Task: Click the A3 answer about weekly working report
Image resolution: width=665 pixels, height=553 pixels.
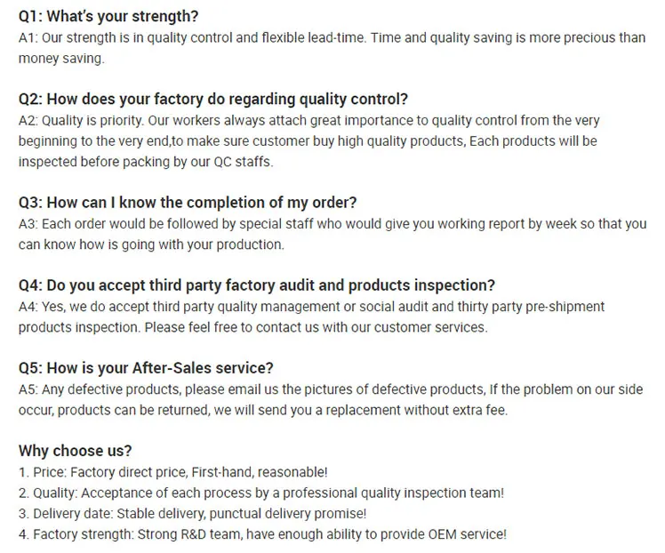Action: tap(332, 224)
